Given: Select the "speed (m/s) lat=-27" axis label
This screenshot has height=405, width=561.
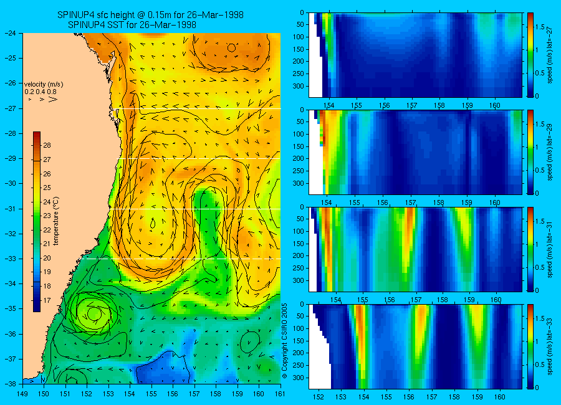Looking at the screenshot, I should pyautogui.click(x=550, y=55).
